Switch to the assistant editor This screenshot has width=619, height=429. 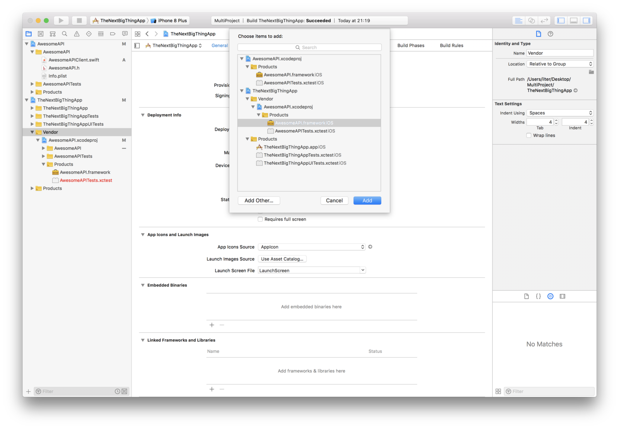[532, 21]
